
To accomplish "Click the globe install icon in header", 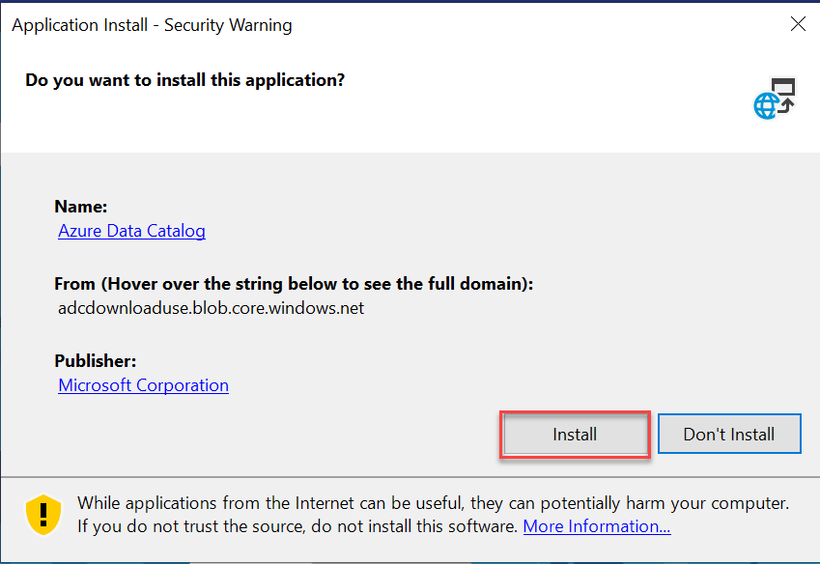I will click(x=767, y=106).
